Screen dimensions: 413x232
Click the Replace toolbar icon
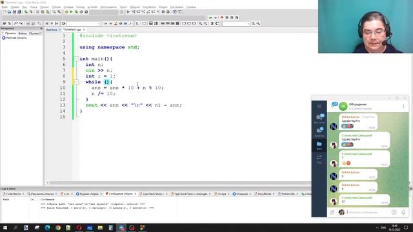point(59,12)
